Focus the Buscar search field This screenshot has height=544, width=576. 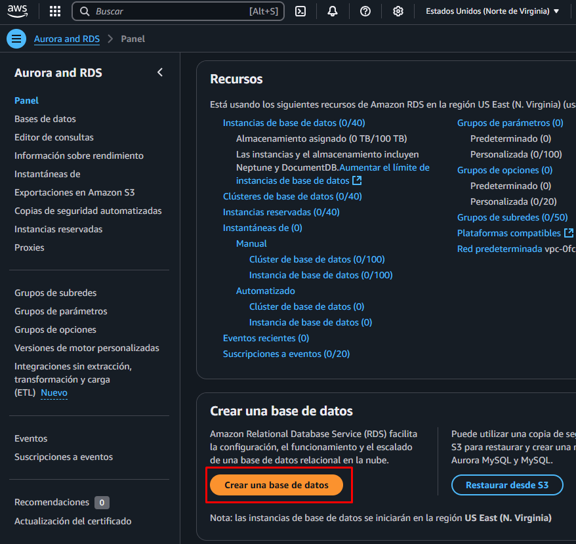[x=178, y=11]
